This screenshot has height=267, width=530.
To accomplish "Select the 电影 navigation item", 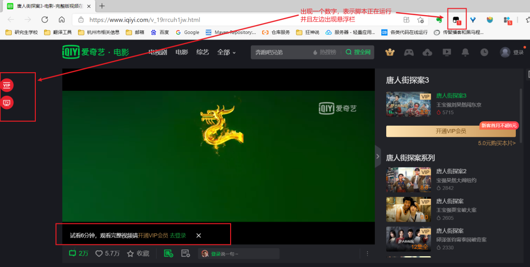I will pyautogui.click(x=182, y=53).
